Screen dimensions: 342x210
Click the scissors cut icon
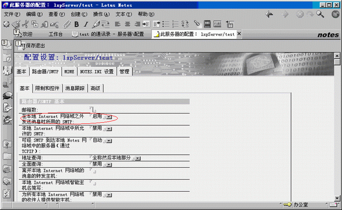pos(25,24)
